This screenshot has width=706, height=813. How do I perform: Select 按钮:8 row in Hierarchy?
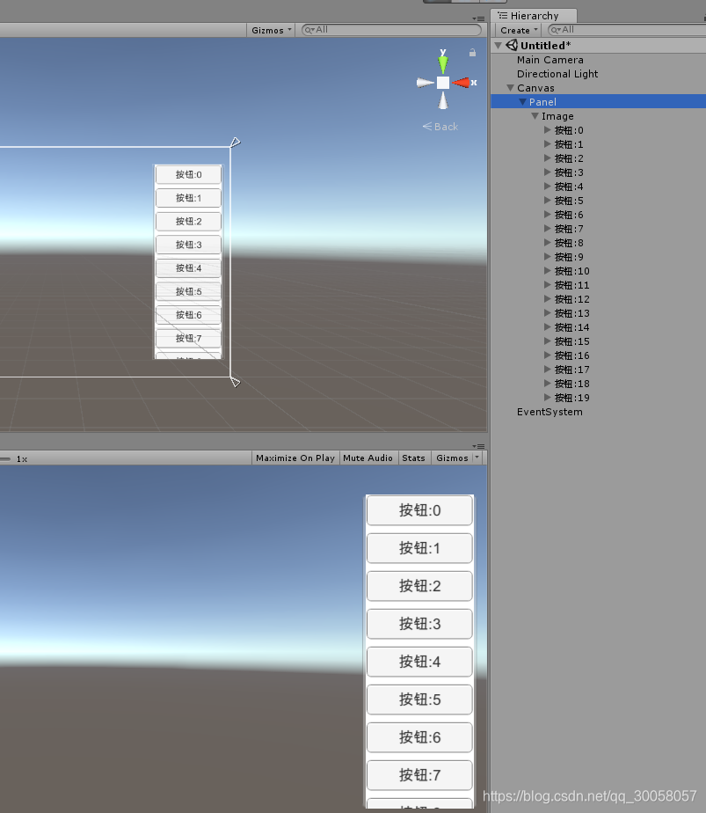598,243
